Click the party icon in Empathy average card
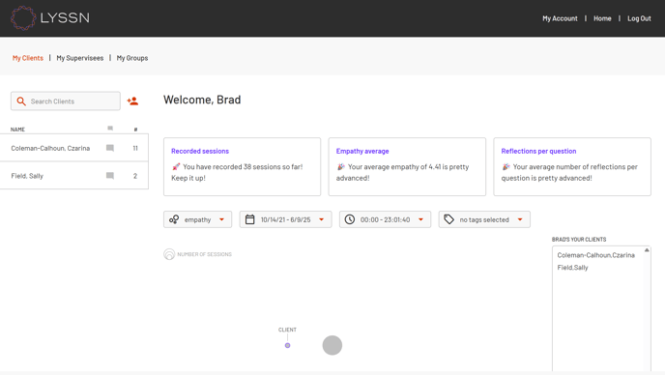This screenshot has width=665, height=375. pos(340,166)
